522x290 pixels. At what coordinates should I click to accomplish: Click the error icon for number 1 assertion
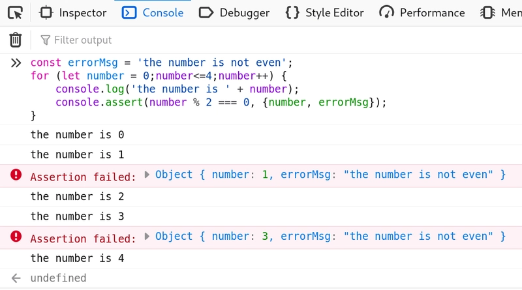[16, 175]
